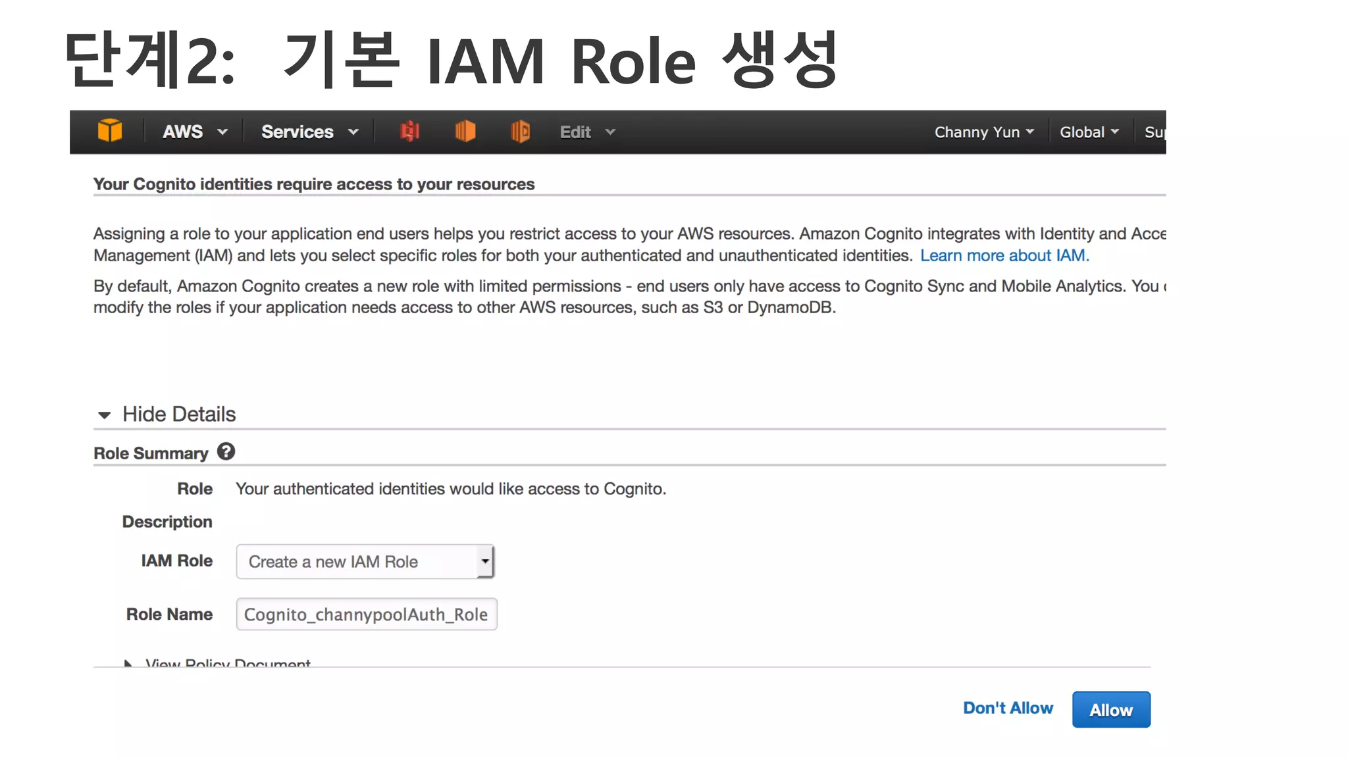The image size is (1348, 758).
Task: Open the Channy Yun account menu
Action: (984, 132)
